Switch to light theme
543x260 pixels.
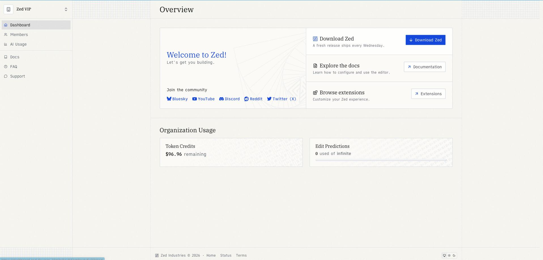[x=449, y=255]
